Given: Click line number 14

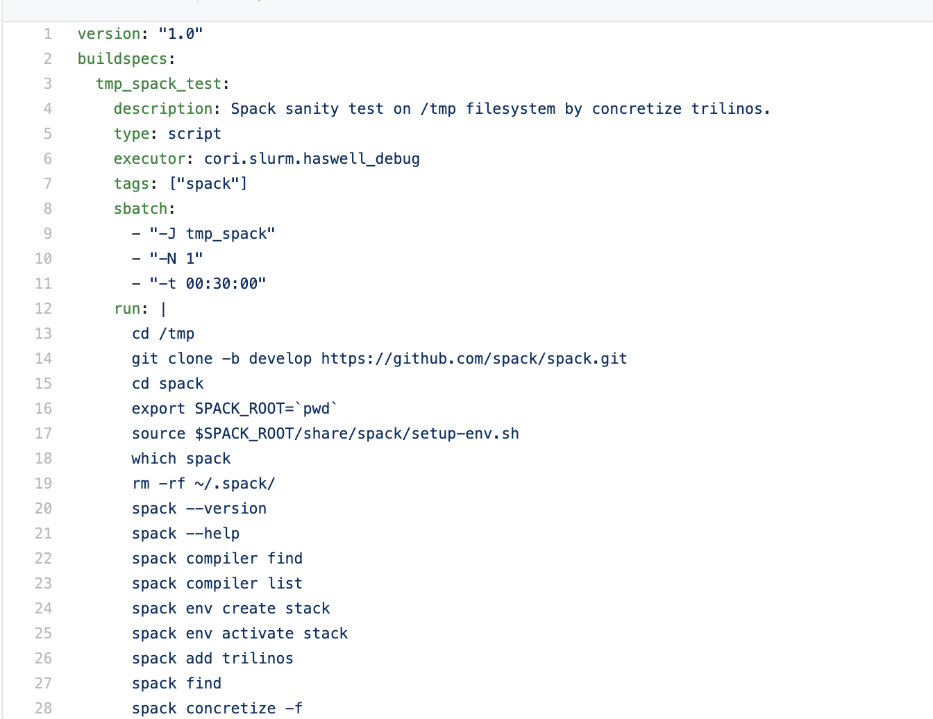Looking at the screenshot, I should click(44, 358).
